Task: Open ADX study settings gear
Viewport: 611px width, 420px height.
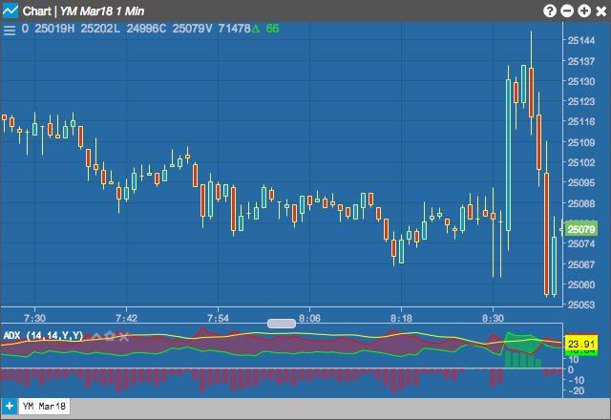Action: click(x=110, y=336)
